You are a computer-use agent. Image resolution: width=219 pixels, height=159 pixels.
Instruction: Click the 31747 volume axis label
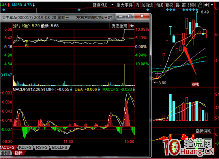pos(6,75)
